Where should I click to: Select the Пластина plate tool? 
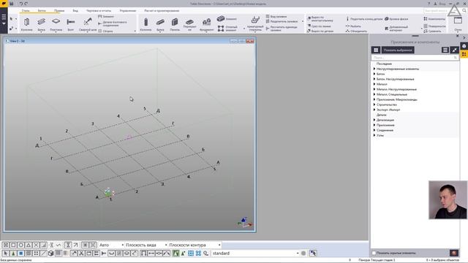56,24
